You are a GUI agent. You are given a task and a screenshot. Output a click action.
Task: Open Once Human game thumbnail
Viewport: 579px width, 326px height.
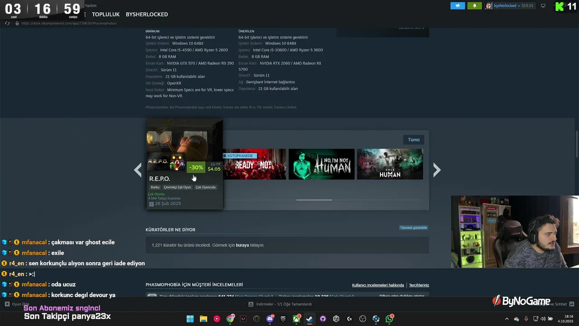[390, 164]
